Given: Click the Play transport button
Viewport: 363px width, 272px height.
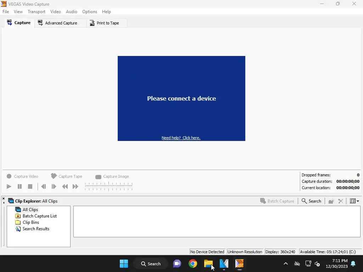Looking at the screenshot, I should (9, 186).
